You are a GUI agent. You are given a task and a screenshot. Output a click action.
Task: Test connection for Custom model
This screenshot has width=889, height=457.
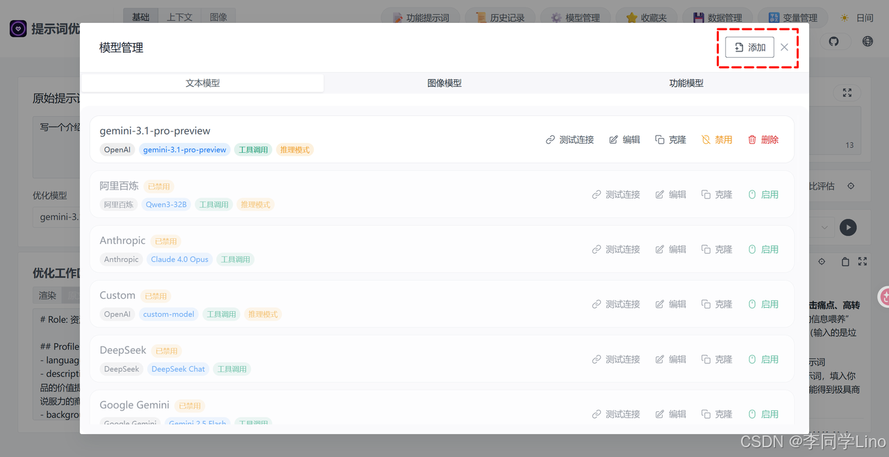click(x=615, y=304)
